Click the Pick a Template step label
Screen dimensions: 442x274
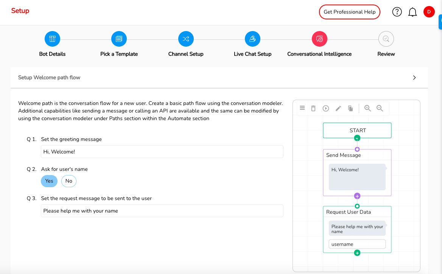click(119, 54)
